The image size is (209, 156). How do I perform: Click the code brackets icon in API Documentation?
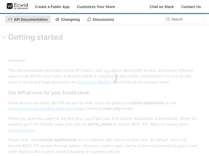coord(10,19)
